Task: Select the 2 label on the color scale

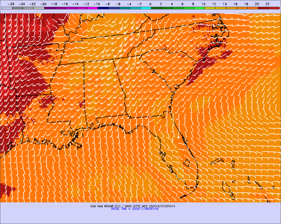Action: pos(161,4)
